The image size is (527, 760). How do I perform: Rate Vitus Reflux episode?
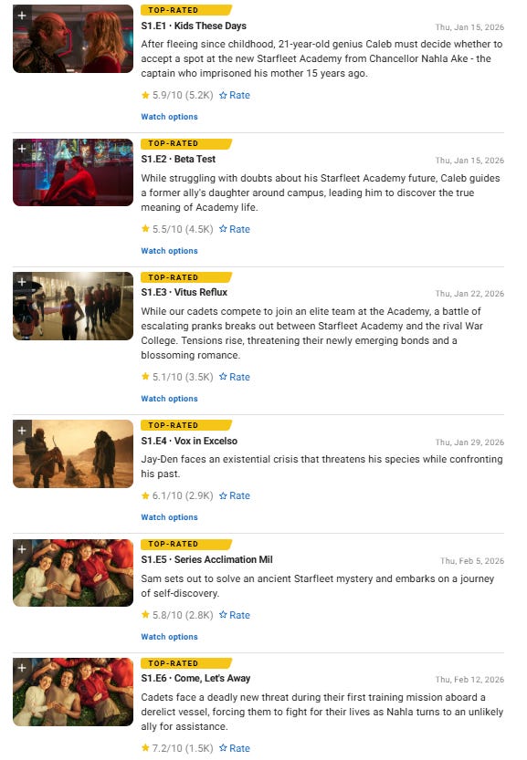(x=235, y=377)
